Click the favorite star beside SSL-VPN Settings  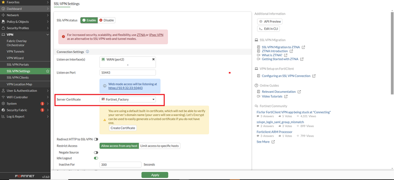47,71
